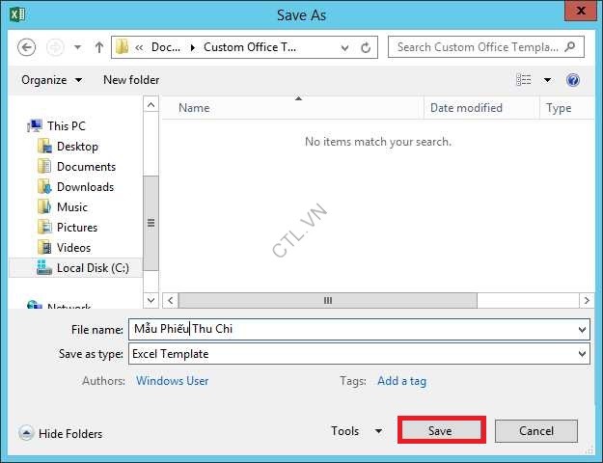Click the search magnifier icon
The image size is (603, 463).
click(x=570, y=47)
